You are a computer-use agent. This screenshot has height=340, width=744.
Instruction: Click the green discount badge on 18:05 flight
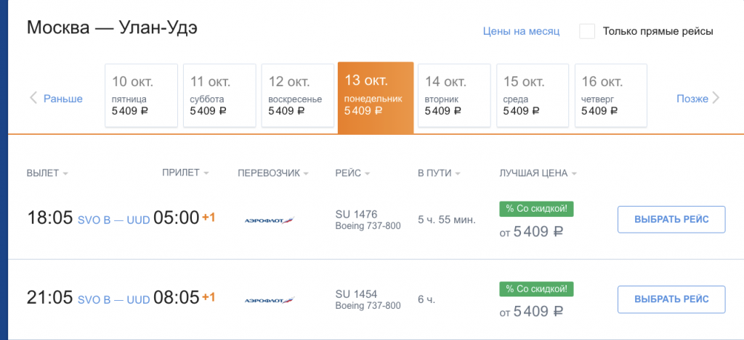536,209
